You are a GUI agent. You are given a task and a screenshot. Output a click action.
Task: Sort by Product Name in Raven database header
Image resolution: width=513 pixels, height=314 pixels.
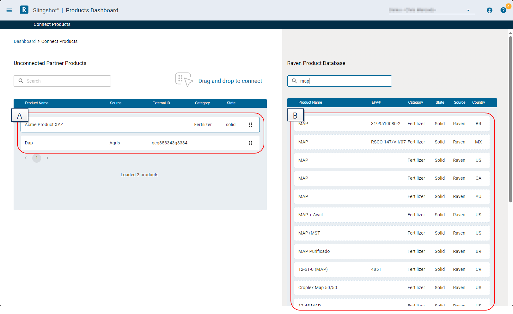click(310, 102)
